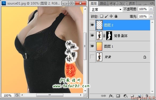Enable lock transparent pixels icon
The height and width of the screenshot is (100, 156).
[x=101, y=16]
